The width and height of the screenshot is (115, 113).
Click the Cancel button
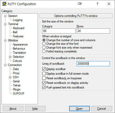102,109
